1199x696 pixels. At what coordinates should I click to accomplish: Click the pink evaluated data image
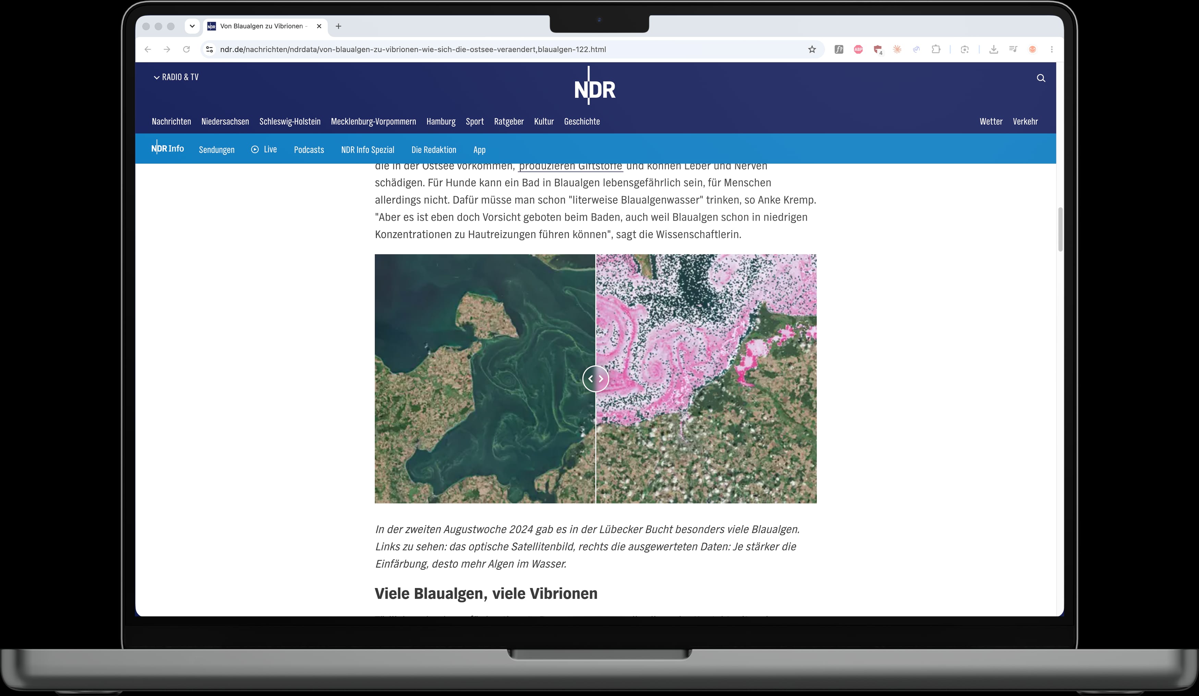706,379
